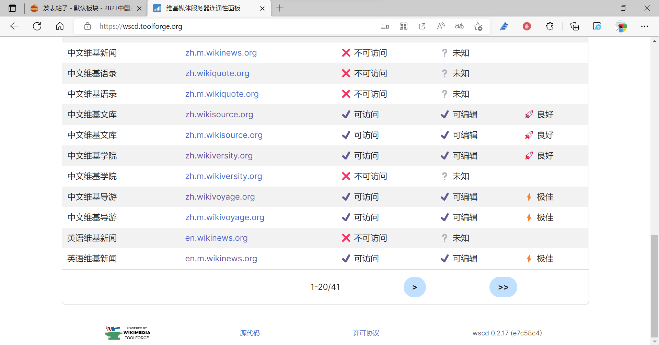Image resolution: width=659 pixels, height=345 pixels.
Task: Open Collections panel
Action: click(575, 26)
